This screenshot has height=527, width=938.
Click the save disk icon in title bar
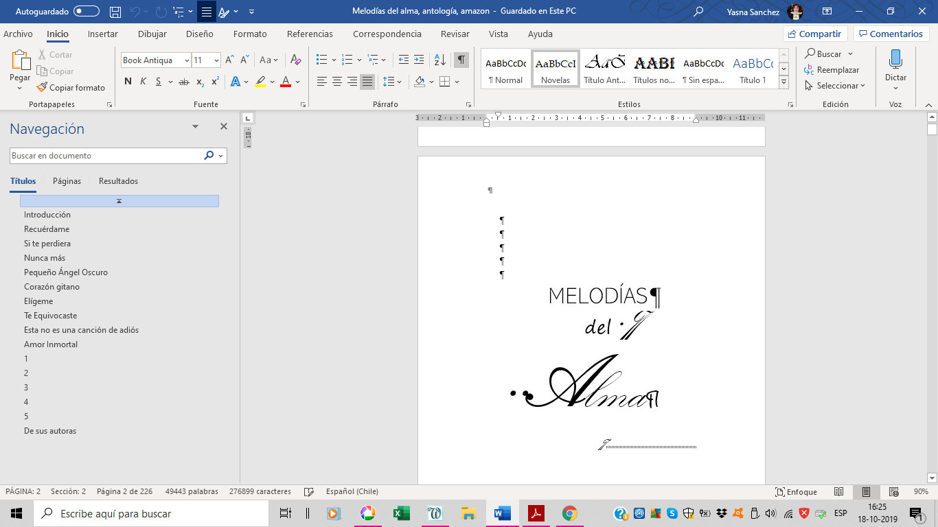pos(115,12)
